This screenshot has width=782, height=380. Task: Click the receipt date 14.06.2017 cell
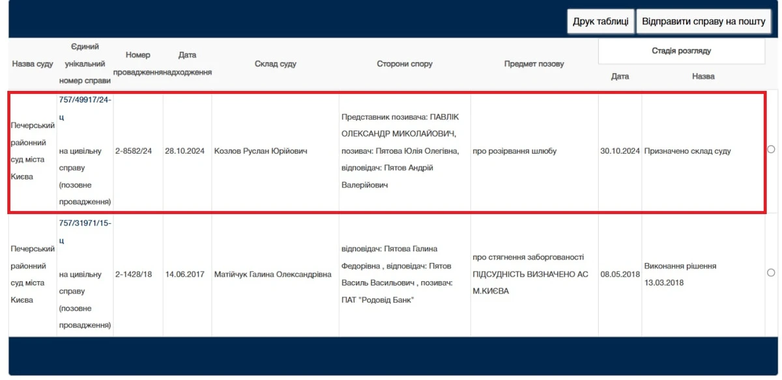point(185,275)
